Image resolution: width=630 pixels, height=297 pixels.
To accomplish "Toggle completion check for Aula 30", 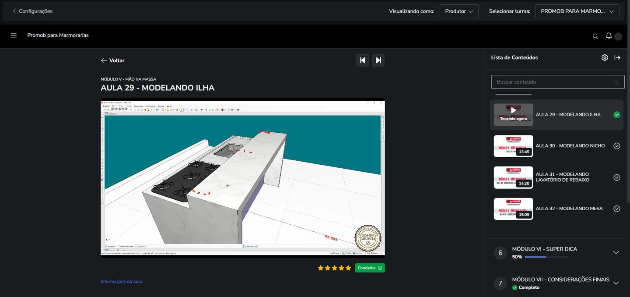I will tap(617, 146).
